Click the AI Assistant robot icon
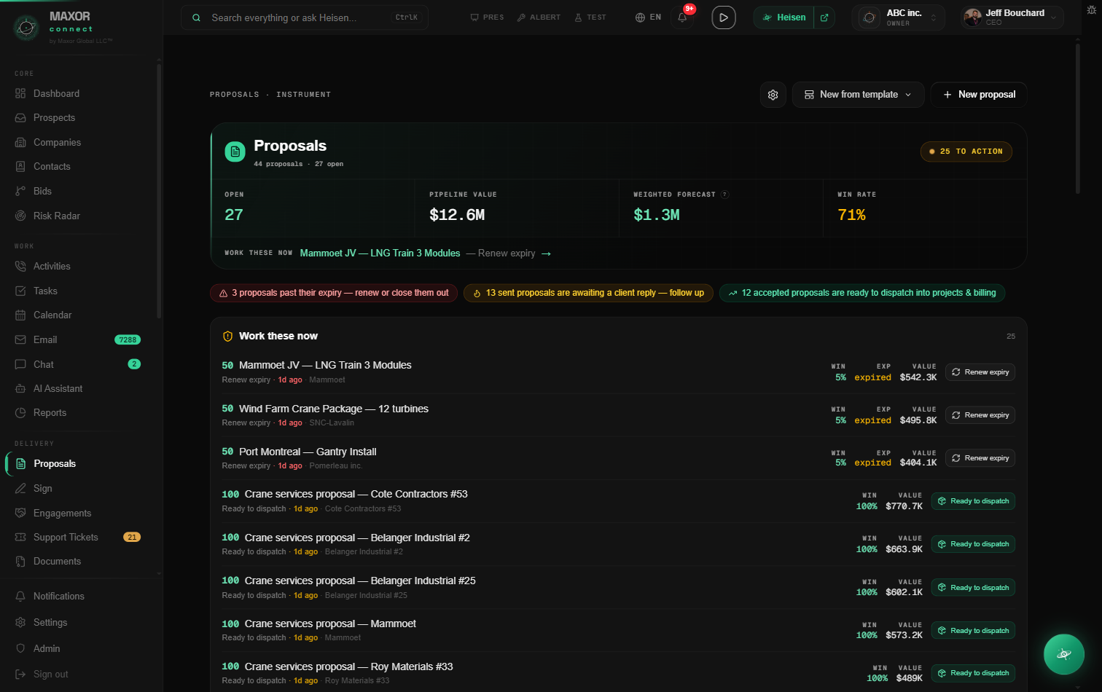 (20, 388)
